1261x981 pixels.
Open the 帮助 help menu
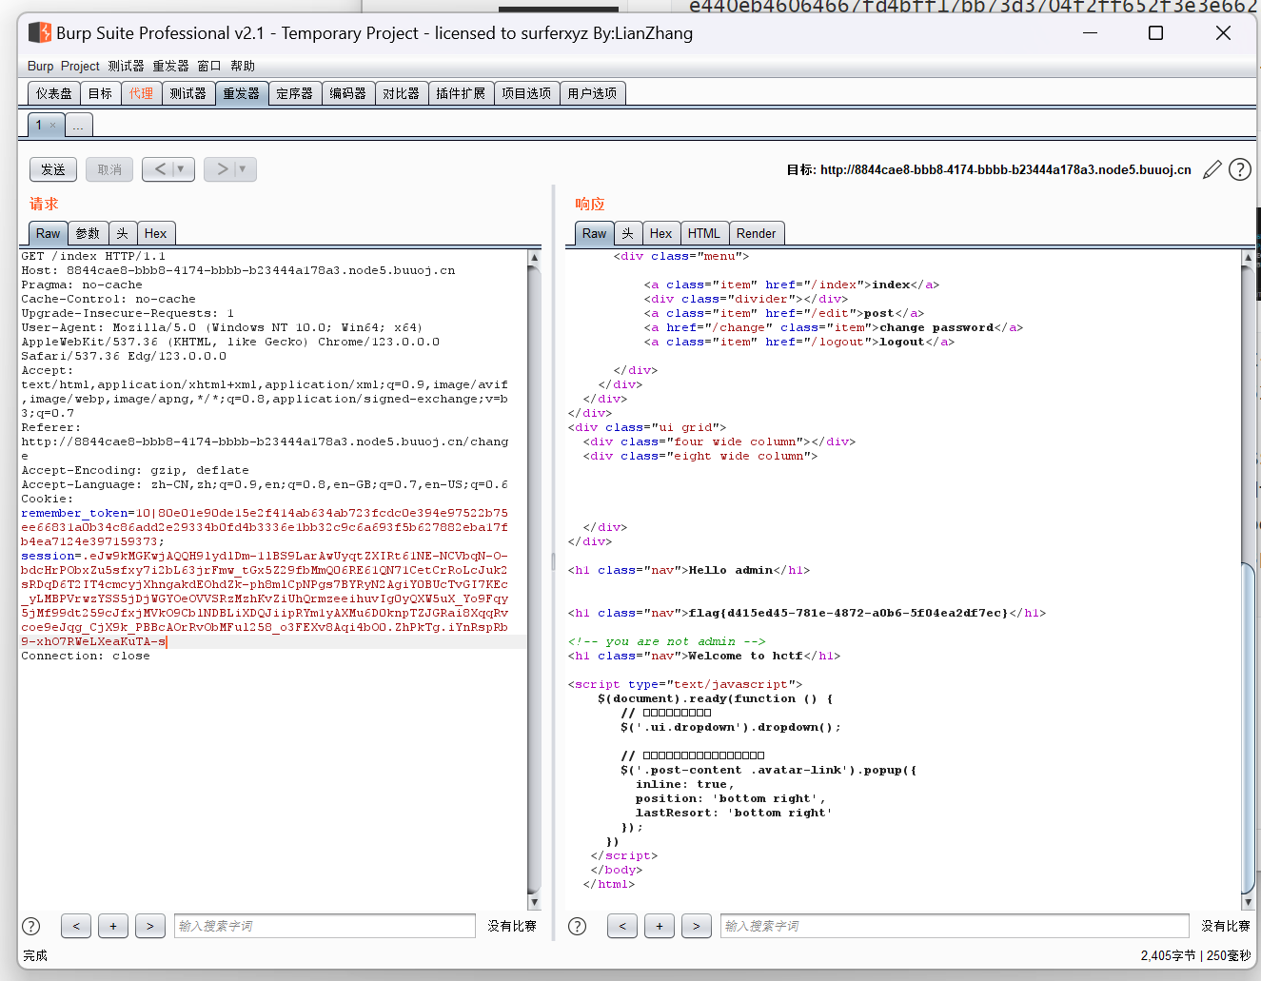[243, 66]
